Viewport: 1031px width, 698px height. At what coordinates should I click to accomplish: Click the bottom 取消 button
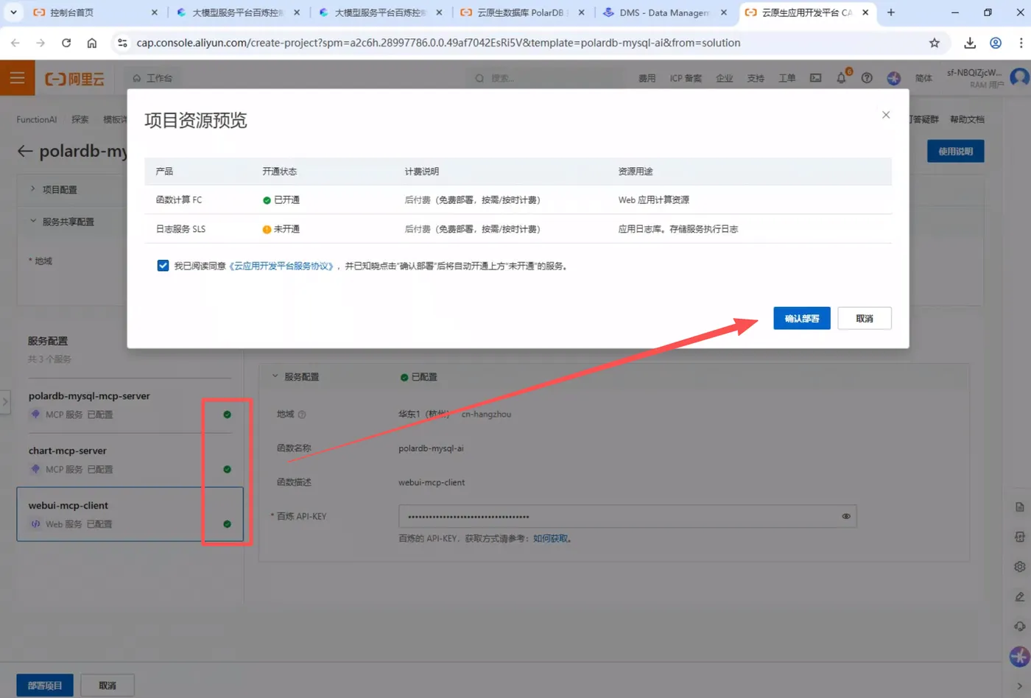[108, 685]
